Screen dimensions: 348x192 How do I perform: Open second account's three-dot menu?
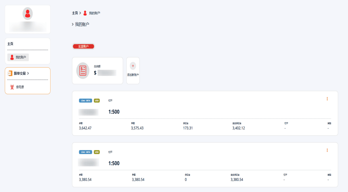pos(327,150)
